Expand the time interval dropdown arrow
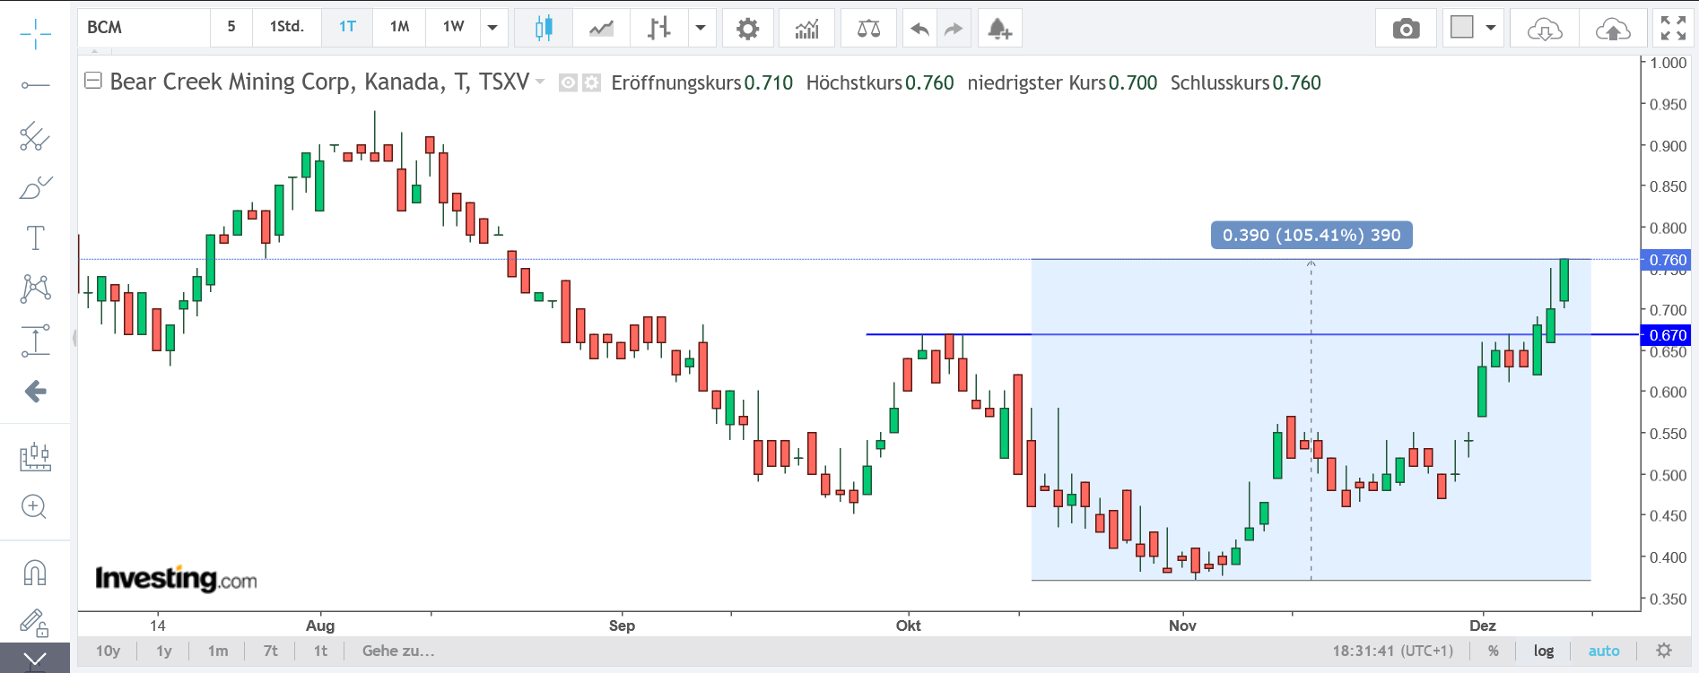Image resolution: width=1699 pixels, height=673 pixels. 492,28
